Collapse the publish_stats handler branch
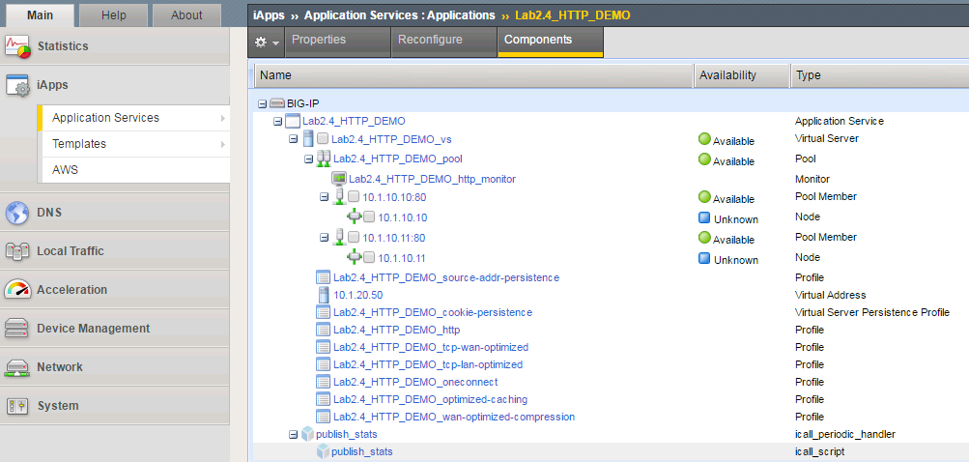 [293, 435]
